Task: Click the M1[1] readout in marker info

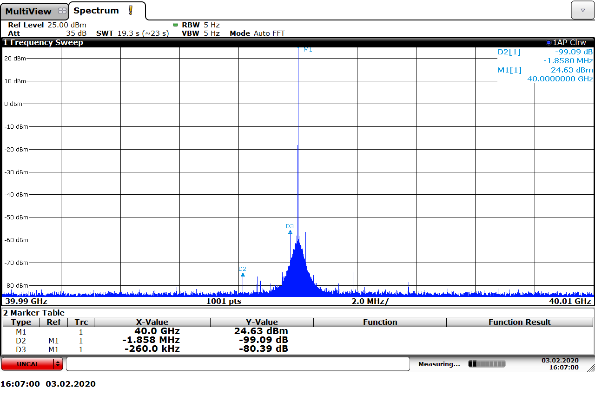Action: click(509, 70)
